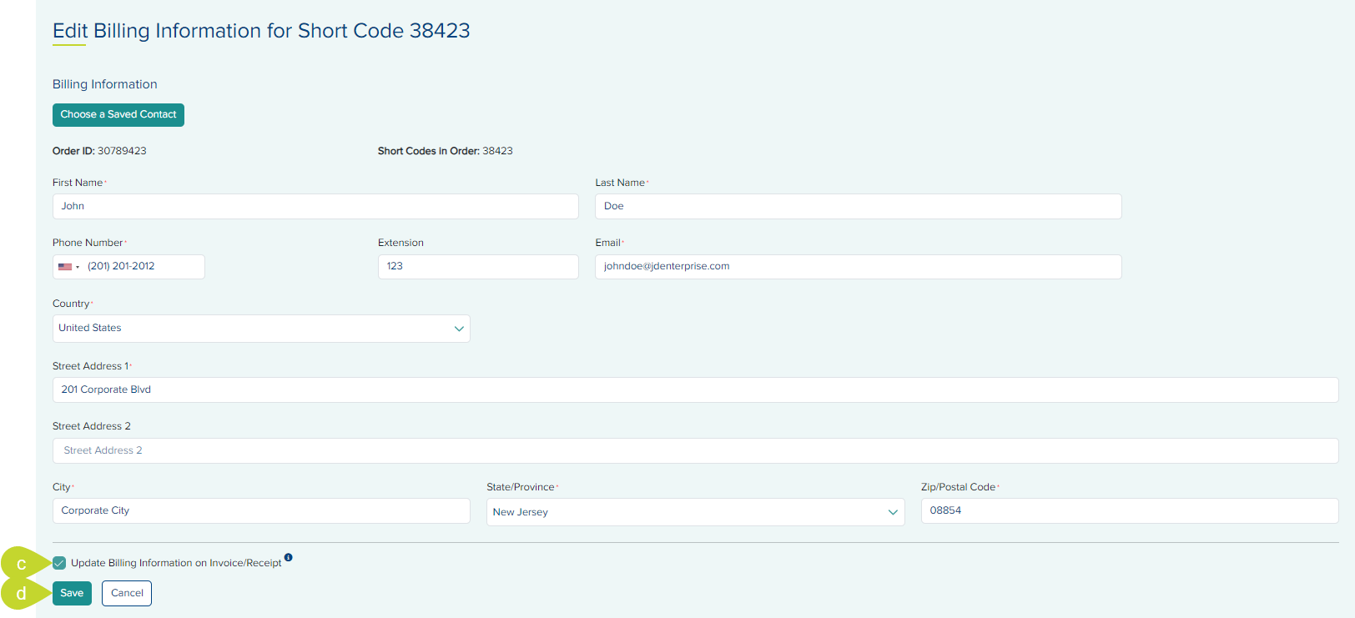Click the yellow step marker labeled d
The image size is (1355, 618).
[x=21, y=594]
